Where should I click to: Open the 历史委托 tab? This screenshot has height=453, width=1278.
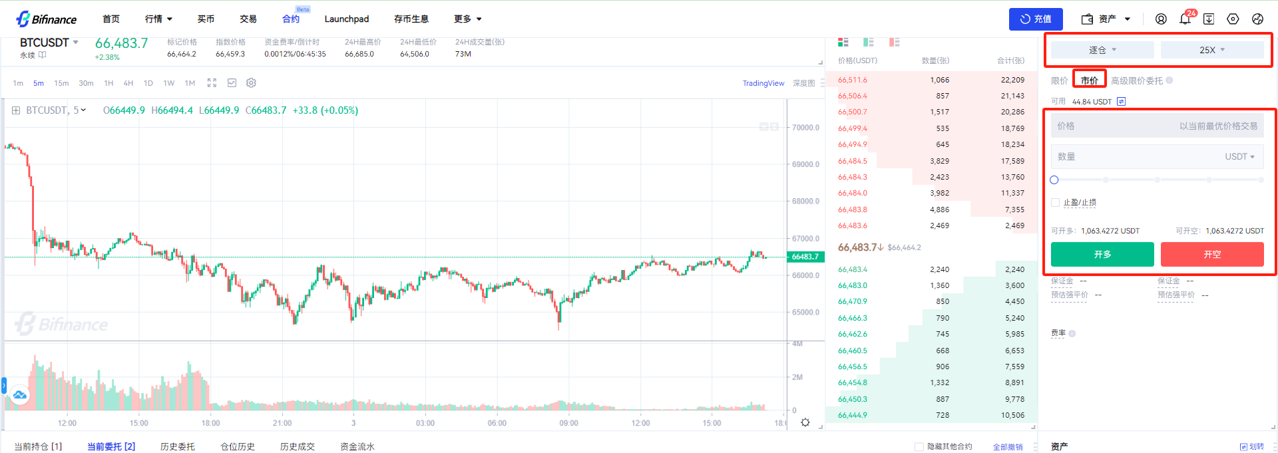[177, 446]
